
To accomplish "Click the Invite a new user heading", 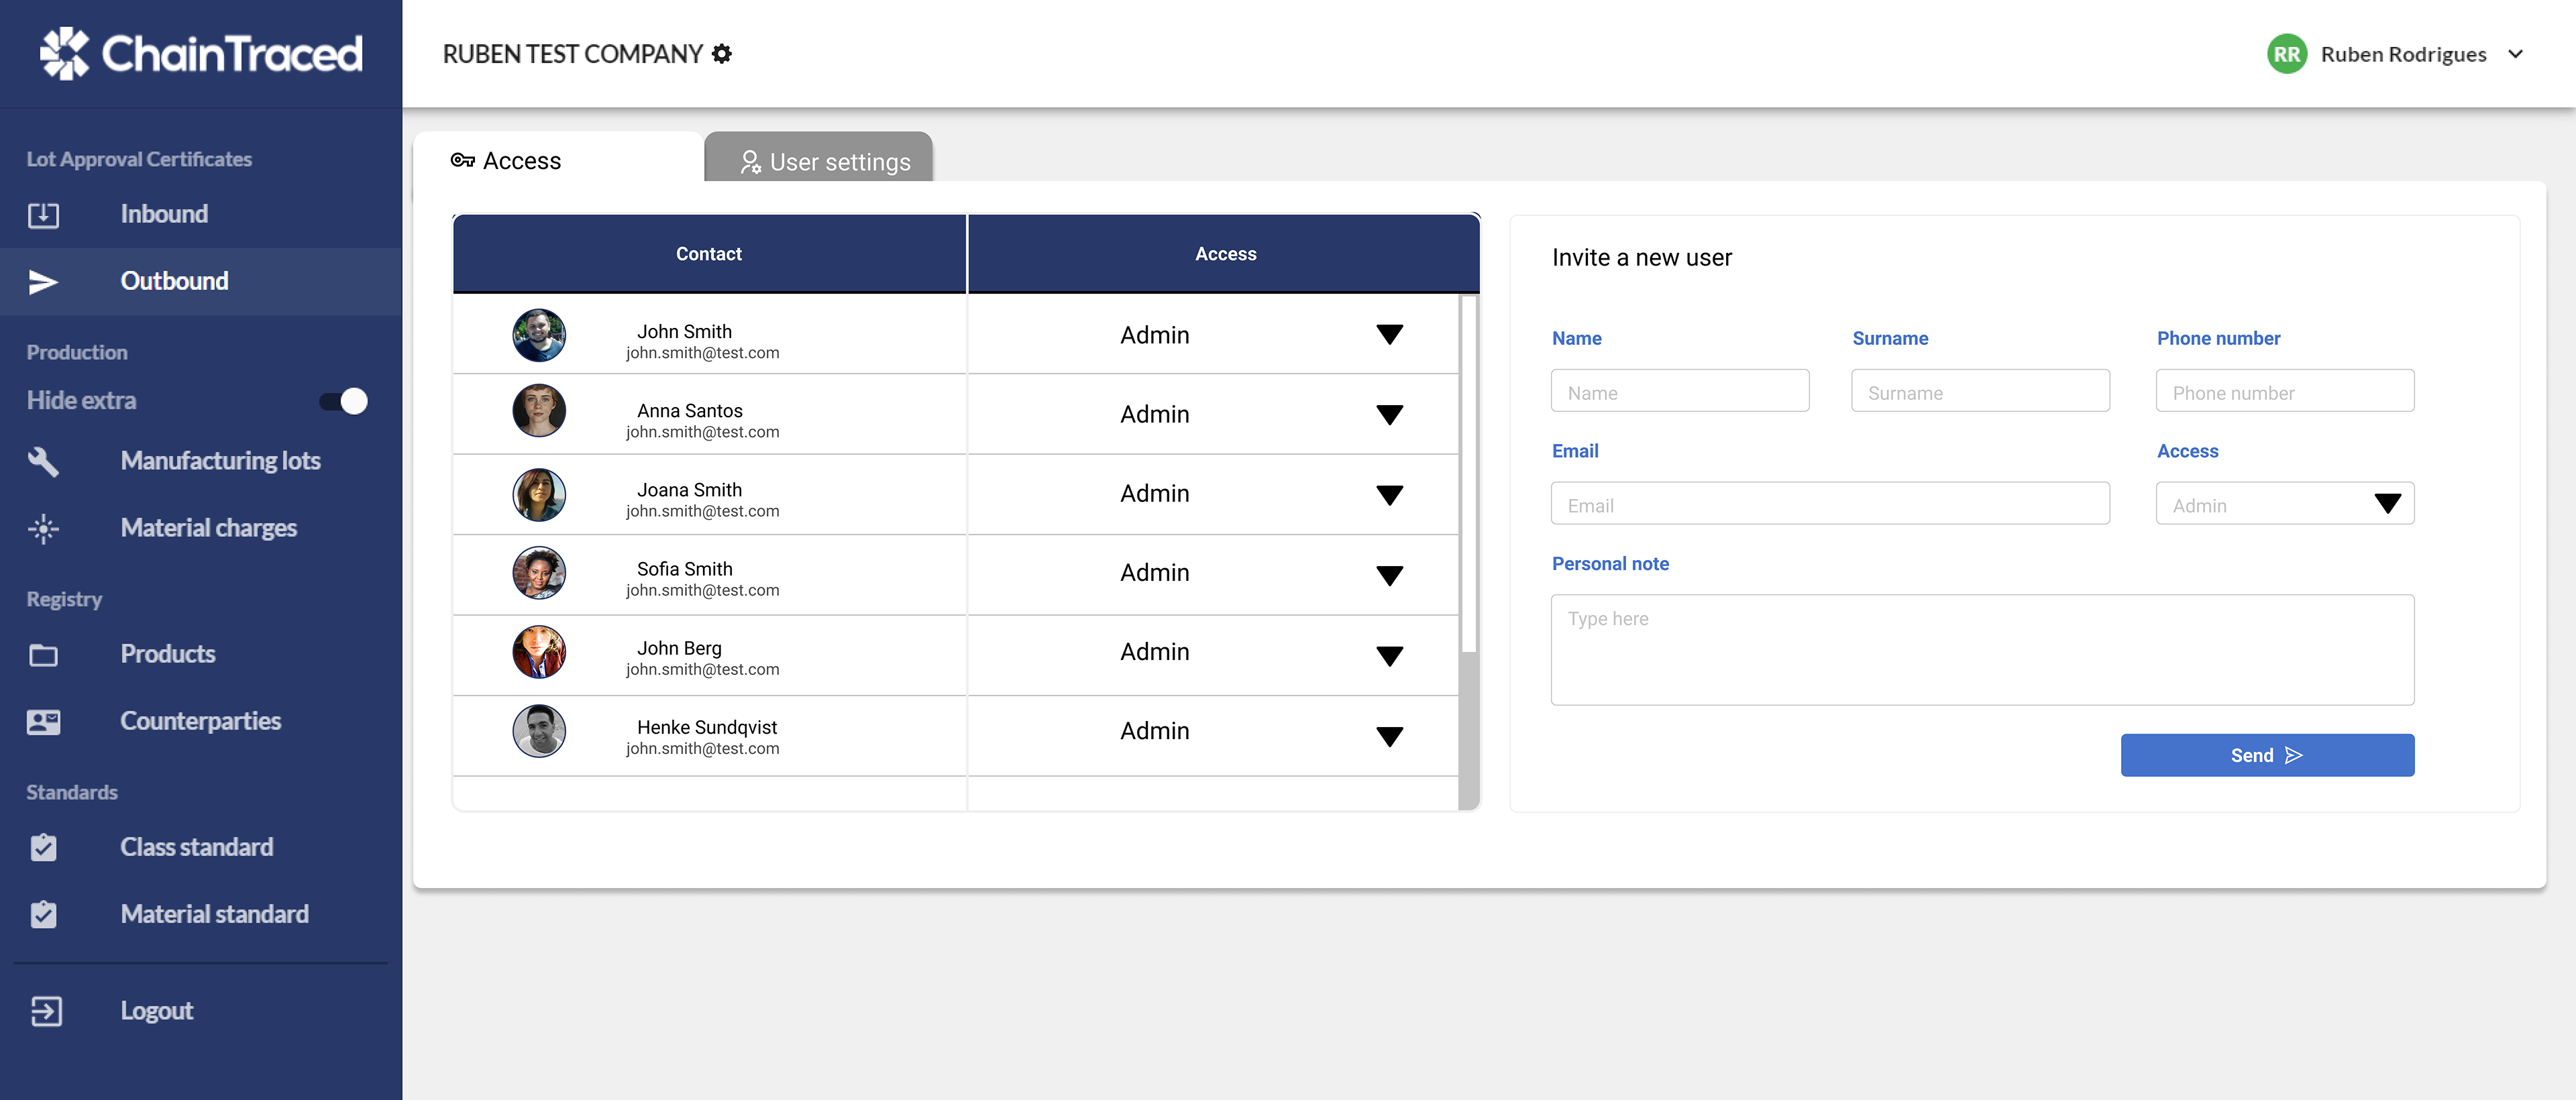I will pyautogui.click(x=1641, y=258).
